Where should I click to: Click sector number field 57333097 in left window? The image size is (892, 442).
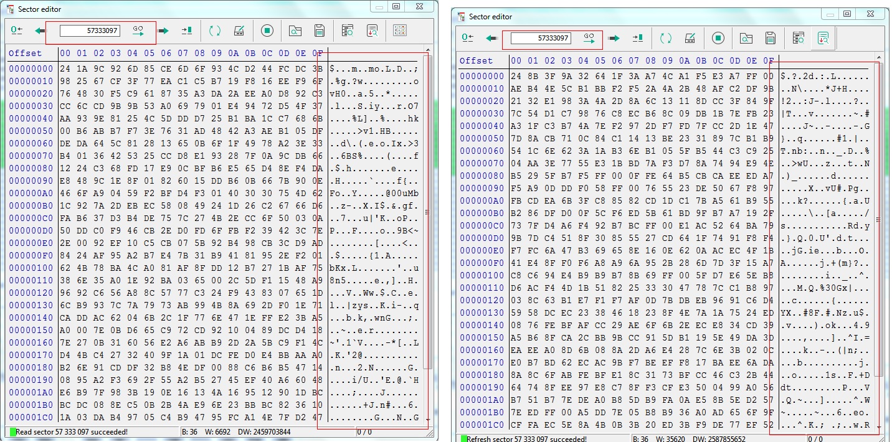click(x=90, y=31)
